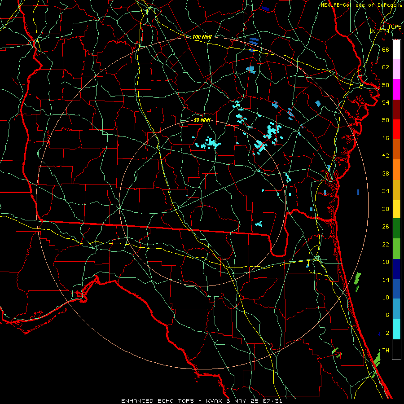Image resolution: width=404 pixels, height=404 pixels.
Task: Click the light pink legend swatch
Action: point(396,69)
